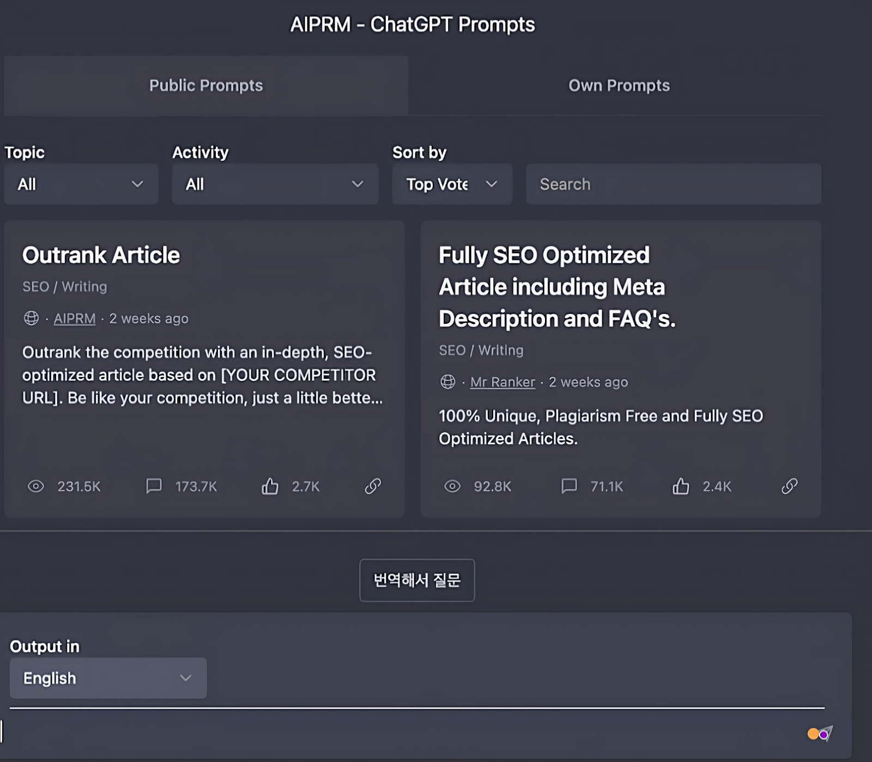The image size is (872, 762).
Task: Click the 번역해서 질문 button
Action: point(417,580)
